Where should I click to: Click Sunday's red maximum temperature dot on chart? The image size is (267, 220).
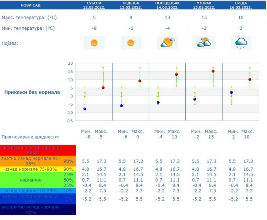coord(140,81)
